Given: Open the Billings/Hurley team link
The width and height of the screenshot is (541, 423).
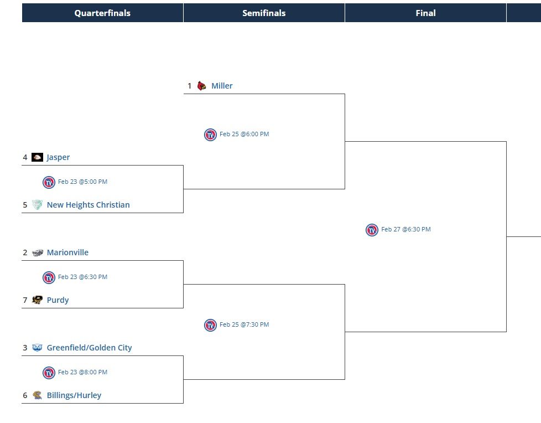Looking at the screenshot, I should pos(74,395).
